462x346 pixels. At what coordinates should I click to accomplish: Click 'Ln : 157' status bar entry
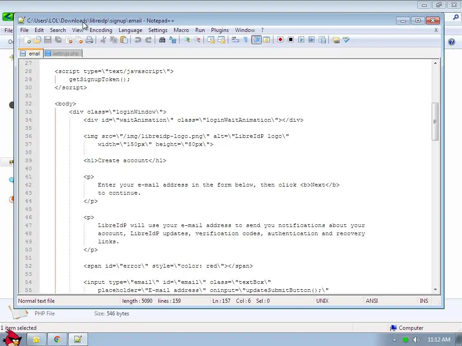coord(221,300)
